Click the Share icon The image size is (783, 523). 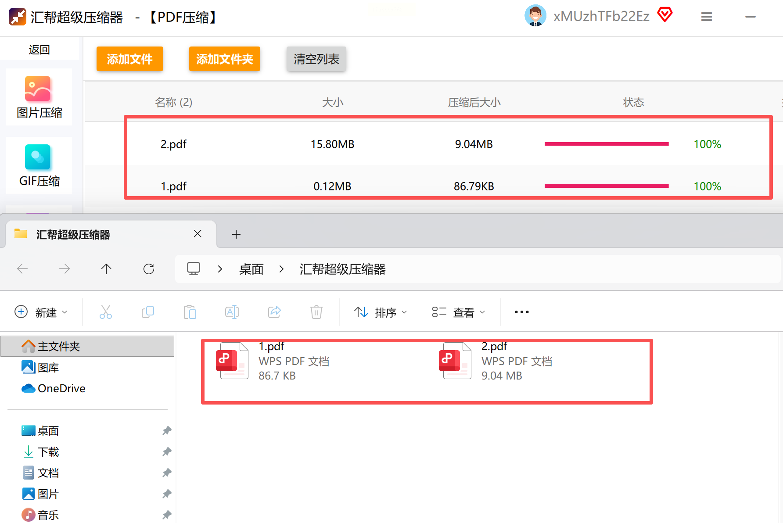274,312
